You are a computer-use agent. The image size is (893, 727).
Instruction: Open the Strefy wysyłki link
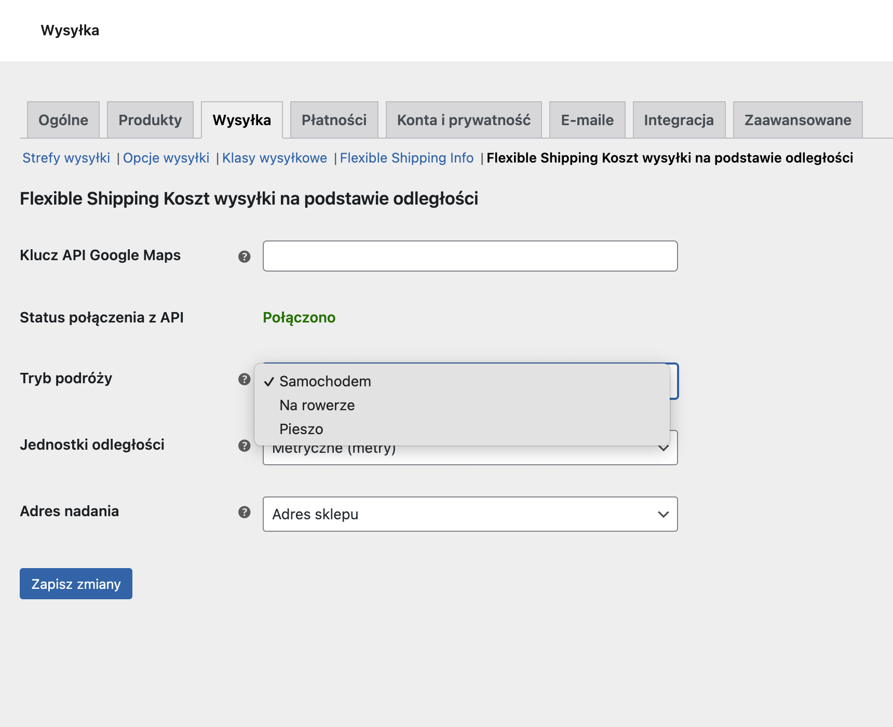[x=66, y=158]
